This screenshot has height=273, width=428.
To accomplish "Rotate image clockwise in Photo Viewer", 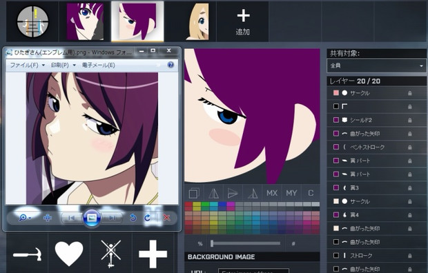I will click(x=148, y=218).
